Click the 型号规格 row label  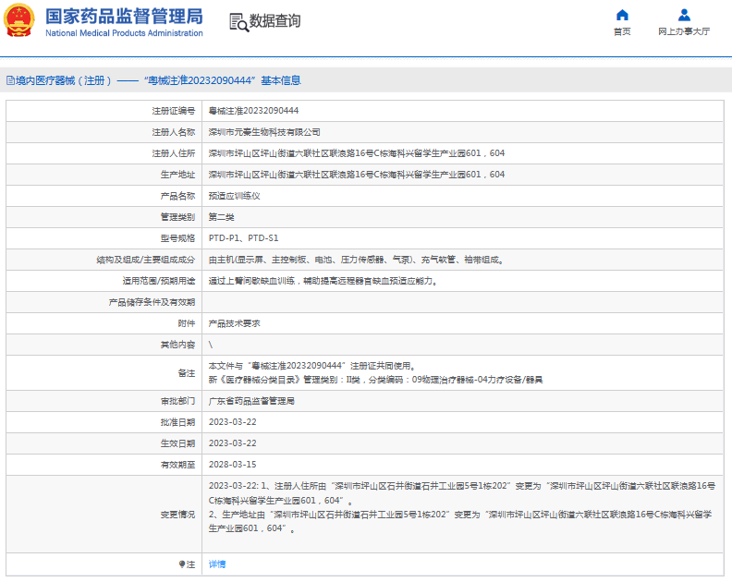tap(177, 238)
